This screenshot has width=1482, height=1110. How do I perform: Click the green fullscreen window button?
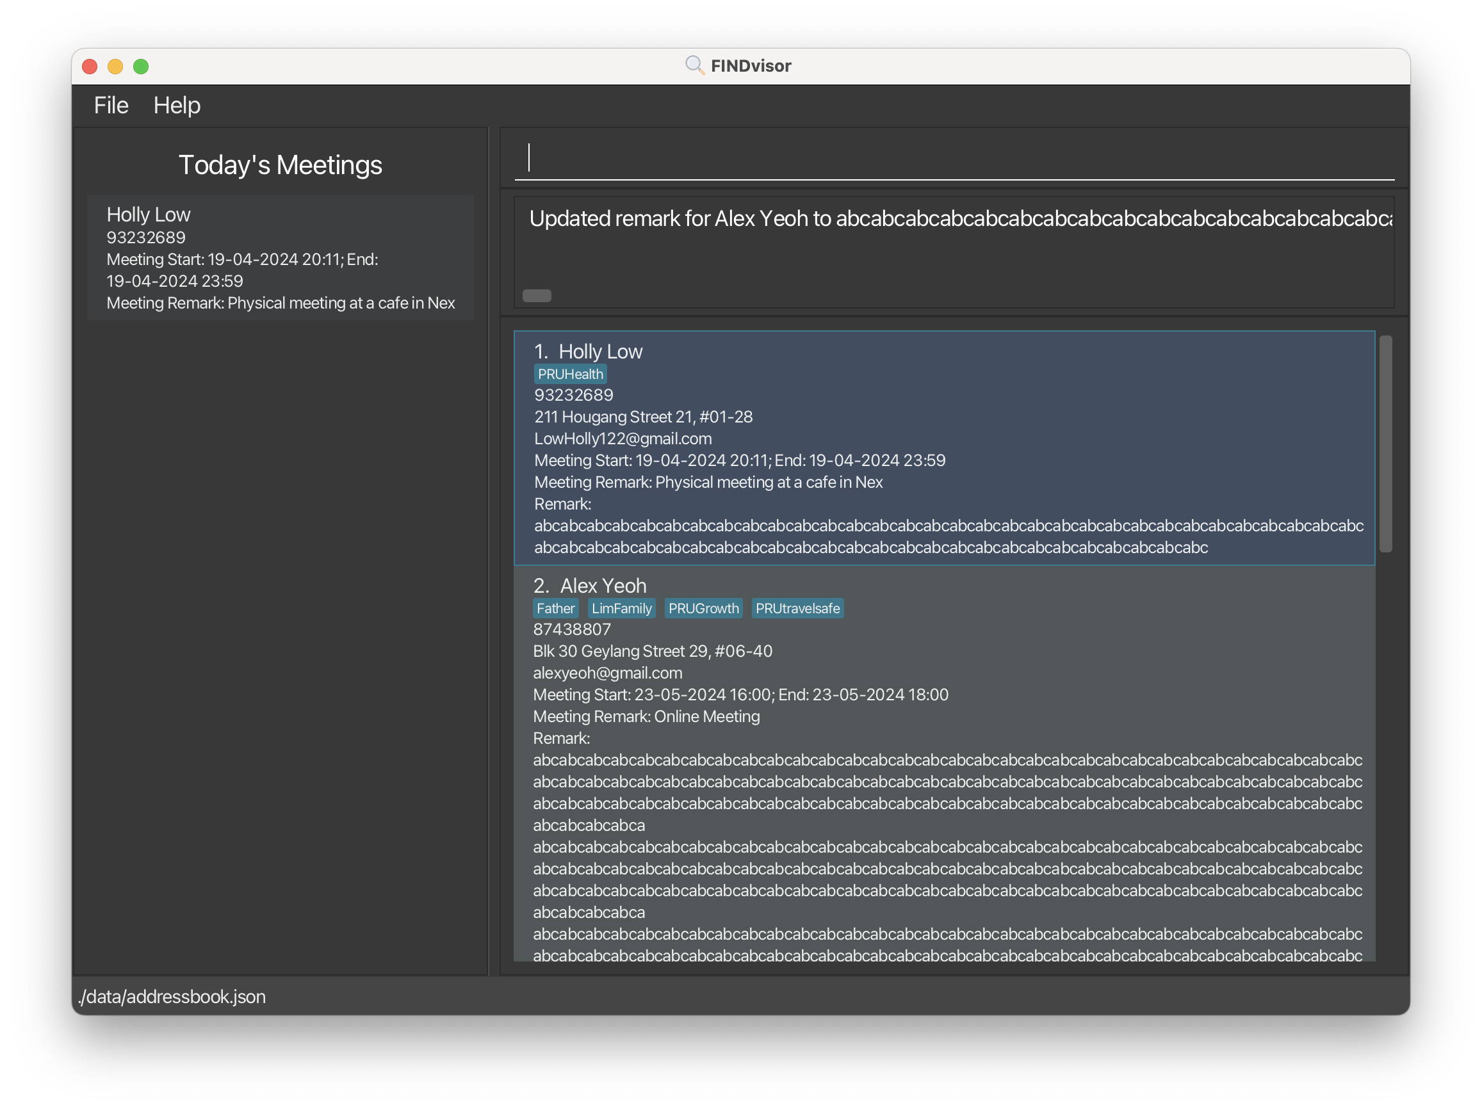(x=141, y=67)
